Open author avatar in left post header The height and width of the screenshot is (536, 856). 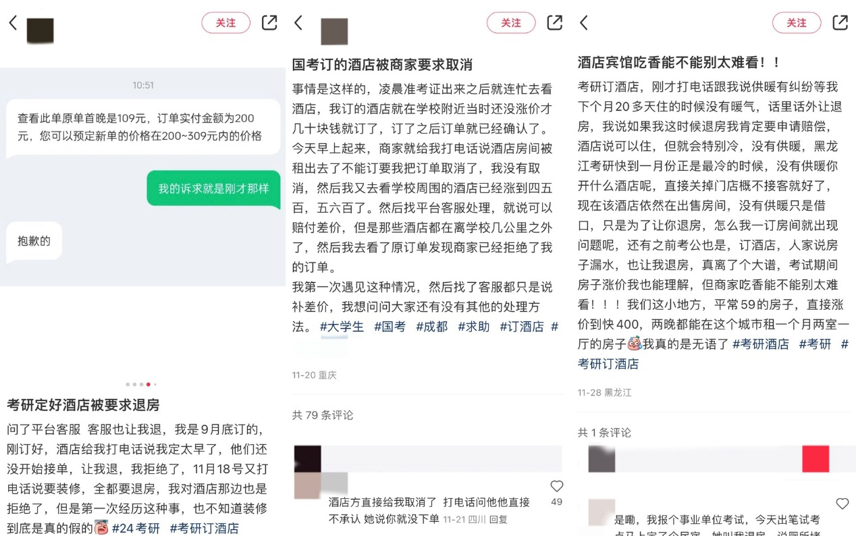(x=40, y=31)
